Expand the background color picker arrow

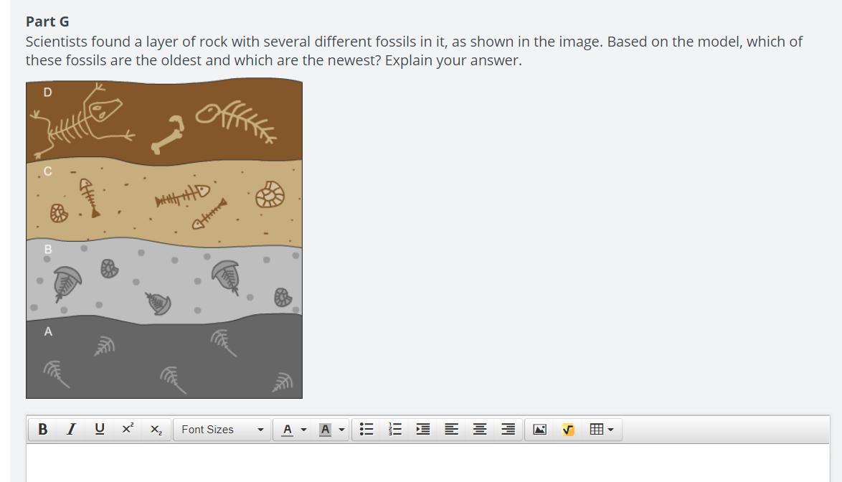click(x=341, y=430)
